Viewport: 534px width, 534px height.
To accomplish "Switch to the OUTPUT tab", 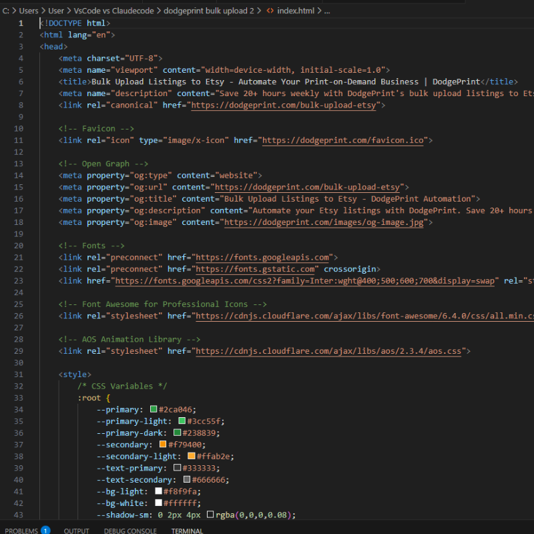I will (x=77, y=531).
